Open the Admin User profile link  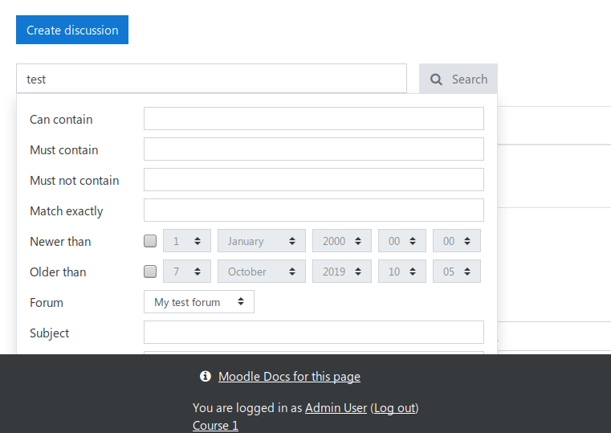(x=336, y=407)
